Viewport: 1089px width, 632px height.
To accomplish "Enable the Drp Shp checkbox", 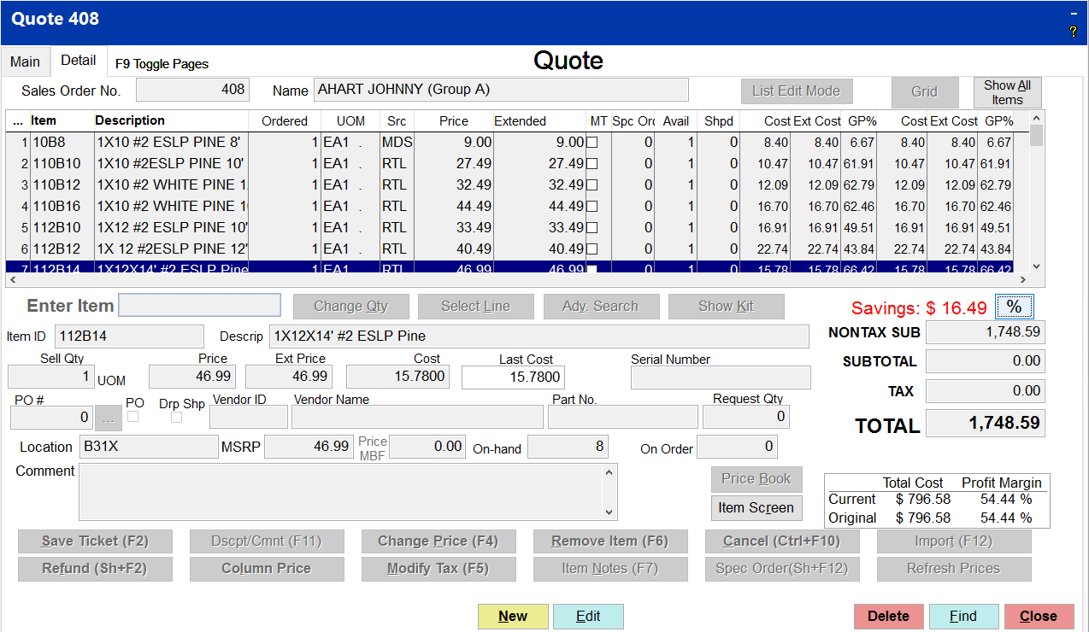I will 177,418.
